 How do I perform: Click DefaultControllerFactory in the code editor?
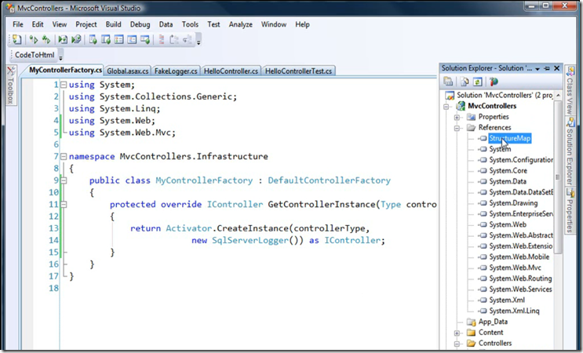coord(329,180)
